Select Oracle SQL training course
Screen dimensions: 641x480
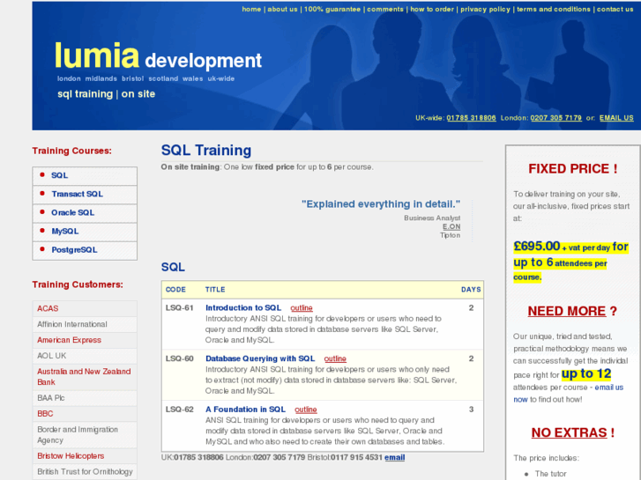tap(73, 212)
